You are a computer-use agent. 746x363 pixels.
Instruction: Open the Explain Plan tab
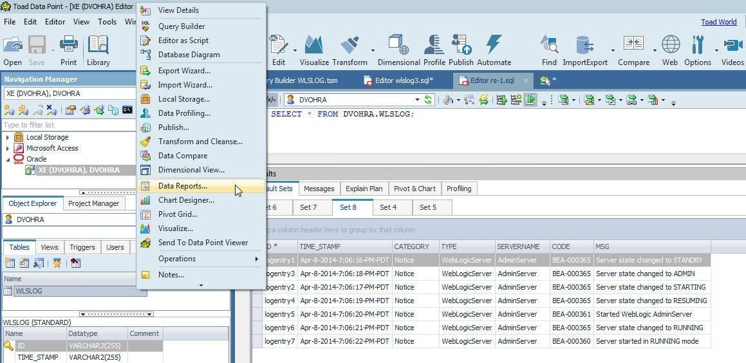click(364, 189)
